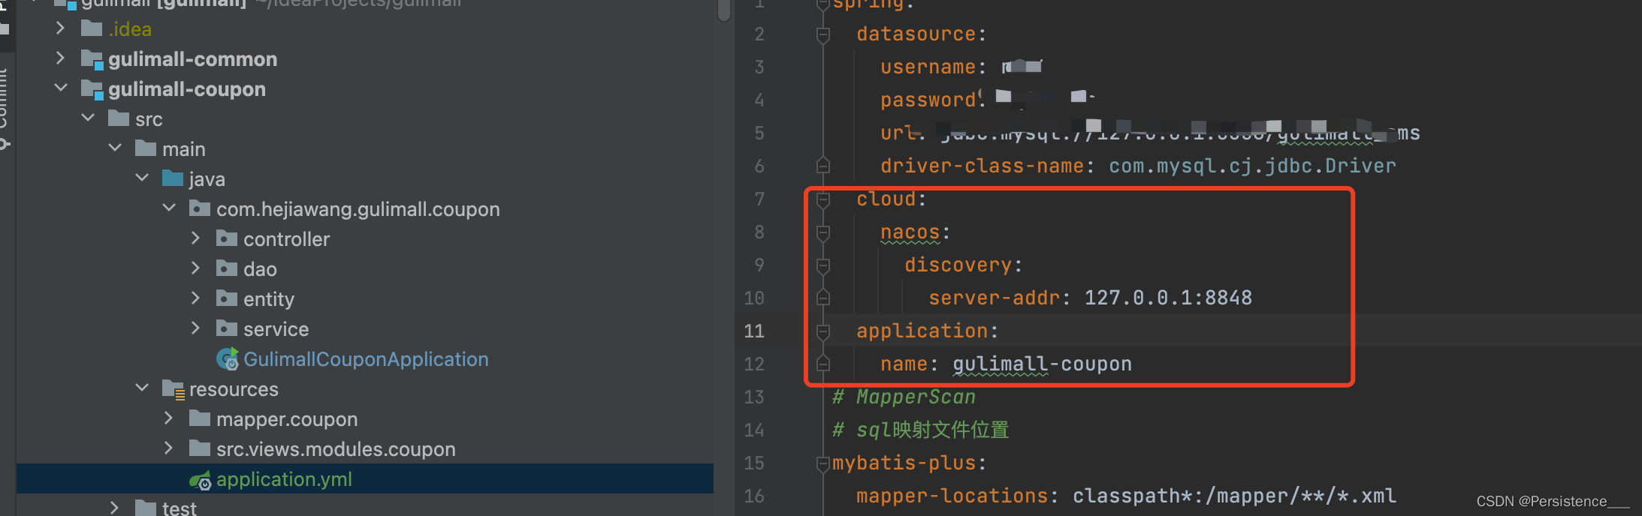Expand the .idea folder chevron
1642x516 pixels.
tap(61, 28)
